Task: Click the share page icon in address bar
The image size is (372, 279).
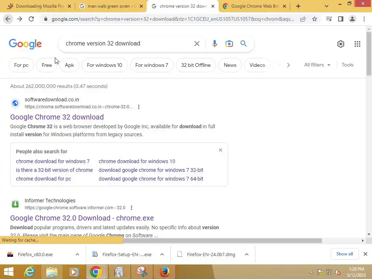Action: (303, 19)
